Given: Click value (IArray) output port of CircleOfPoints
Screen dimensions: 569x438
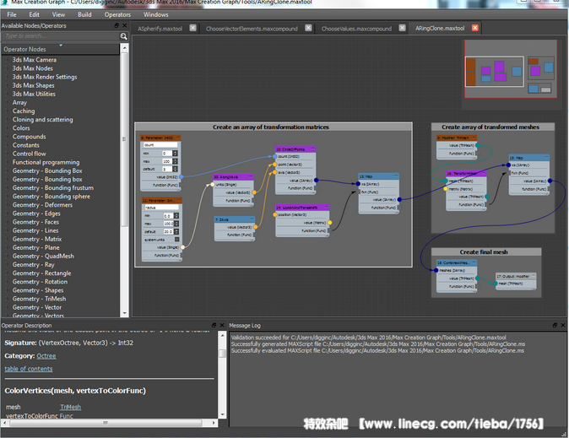Looking at the screenshot, I should pyautogui.click(x=316, y=180).
